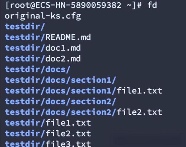This screenshot has width=186, height=147.
Task: Click the blue testdir/ prefix before doc1.md
Action: point(25,48)
